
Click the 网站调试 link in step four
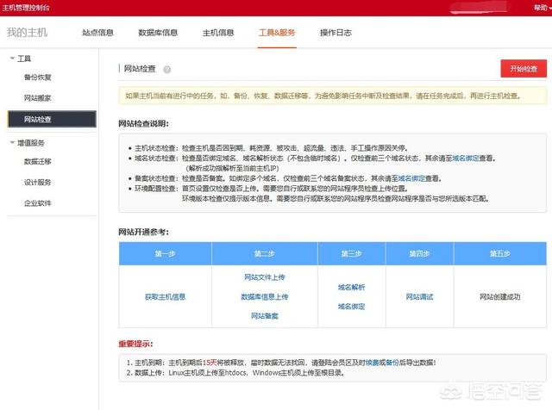[420, 296]
